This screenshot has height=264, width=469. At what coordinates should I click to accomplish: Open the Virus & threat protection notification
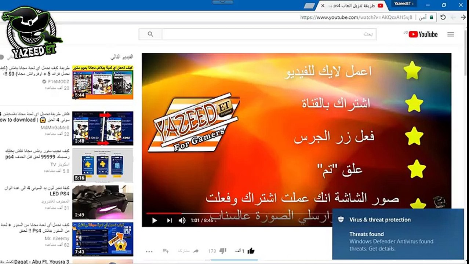398,234
